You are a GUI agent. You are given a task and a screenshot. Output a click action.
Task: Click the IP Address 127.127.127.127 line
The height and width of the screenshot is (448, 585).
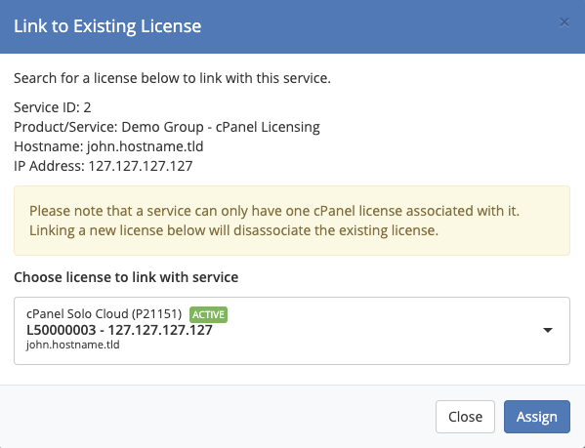pyautogui.click(x=104, y=166)
